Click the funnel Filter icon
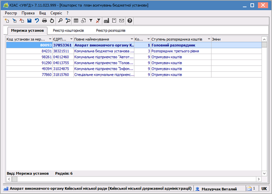Image resolution: width=272 pixels, height=194 pixels. [x=91, y=21]
